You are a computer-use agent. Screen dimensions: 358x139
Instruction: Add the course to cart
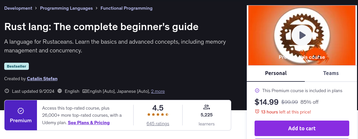click(x=302, y=128)
